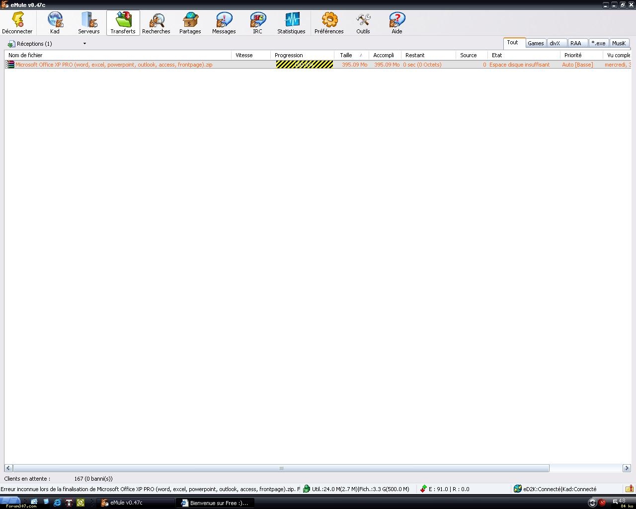Click the 'eD2K:Connecté|Kad:Connecté' status text

click(560, 489)
